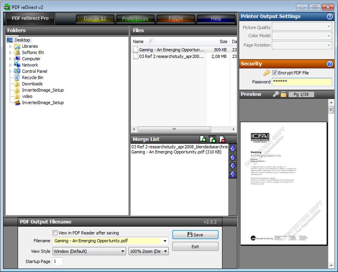The height and width of the screenshot is (272, 338).
Task: Open Security section help icon
Action: point(330,64)
